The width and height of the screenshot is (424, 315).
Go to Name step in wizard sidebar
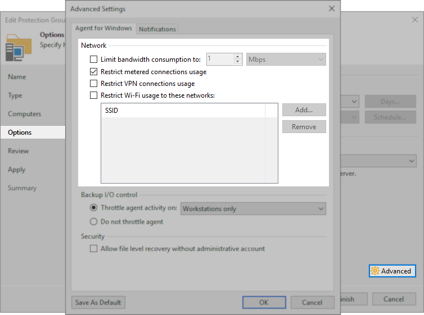click(17, 77)
